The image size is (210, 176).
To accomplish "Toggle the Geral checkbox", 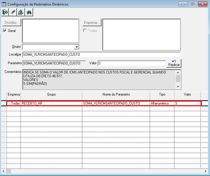I will click(5, 30).
